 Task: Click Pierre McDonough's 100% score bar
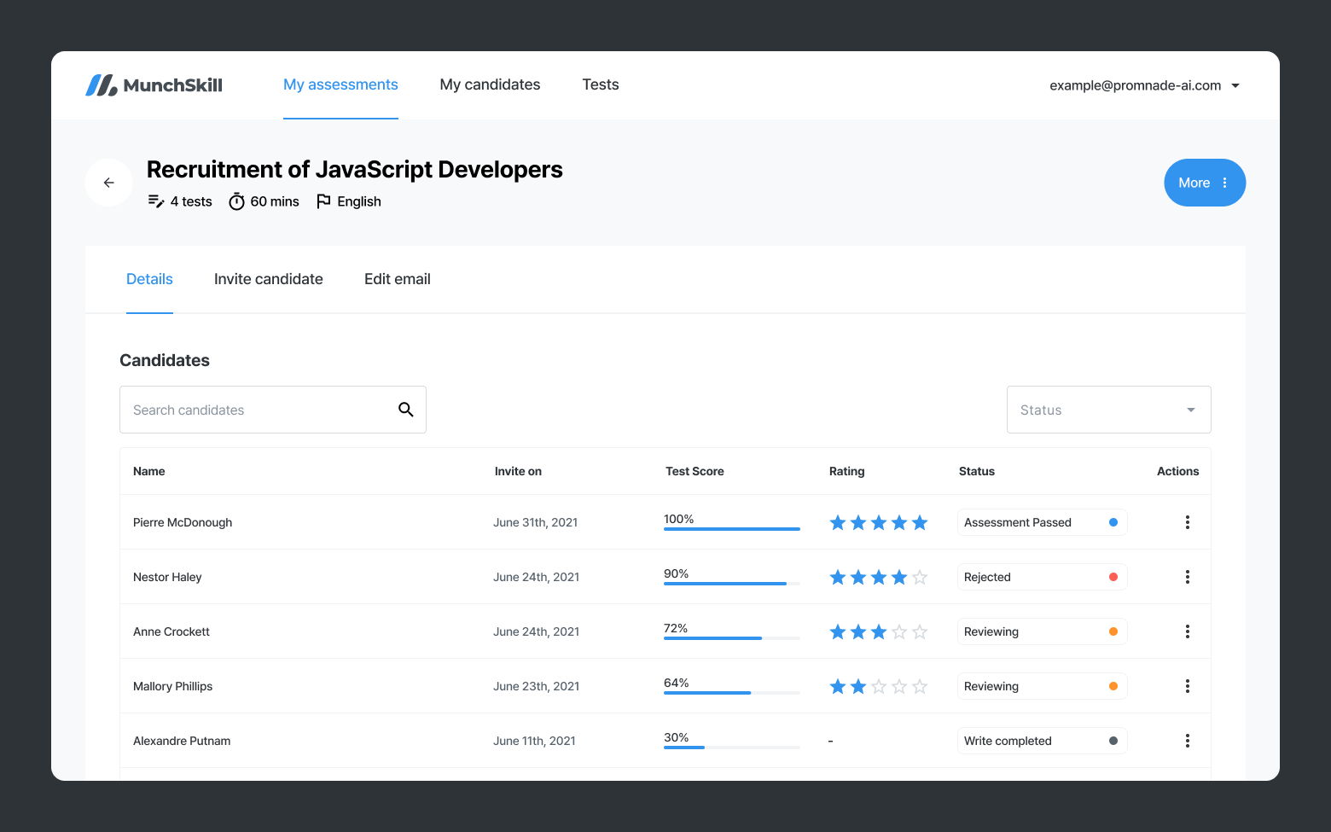732,529
